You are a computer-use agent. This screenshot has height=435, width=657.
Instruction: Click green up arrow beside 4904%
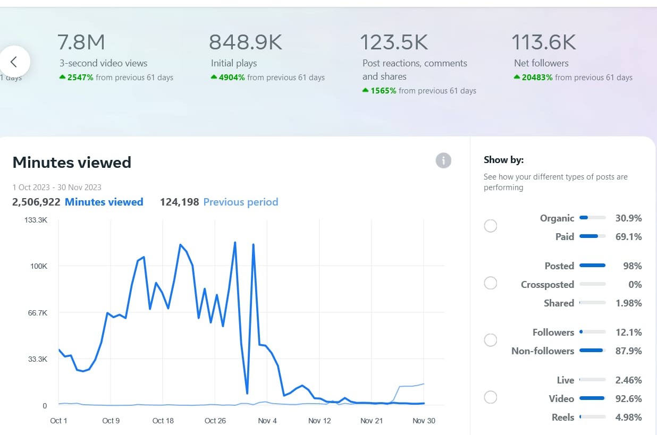[x=214, y=78]
